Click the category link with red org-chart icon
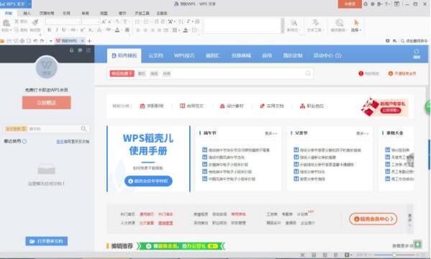 tap(312, 106)
